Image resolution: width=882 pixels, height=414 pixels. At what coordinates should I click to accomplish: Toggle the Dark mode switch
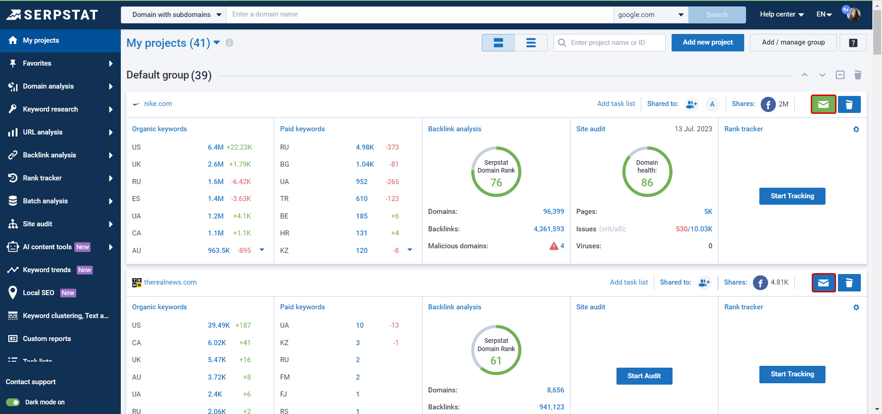point(13,402)
